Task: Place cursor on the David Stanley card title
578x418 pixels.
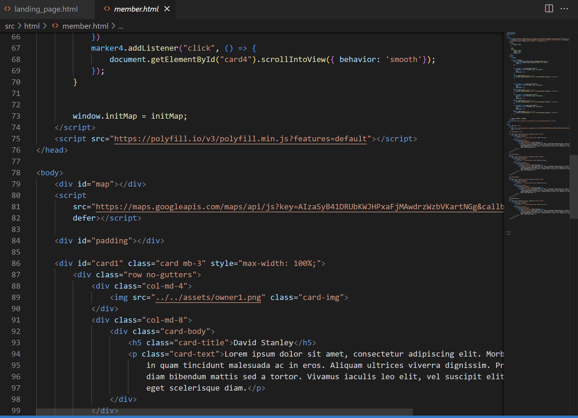Action: pos(263,343)
